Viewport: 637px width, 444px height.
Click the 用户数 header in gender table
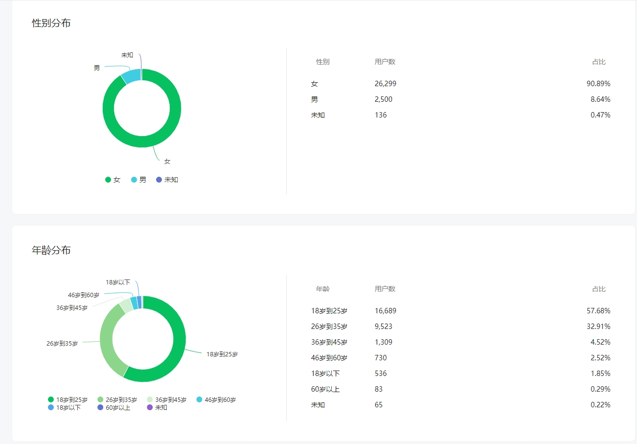click(385, 62)
